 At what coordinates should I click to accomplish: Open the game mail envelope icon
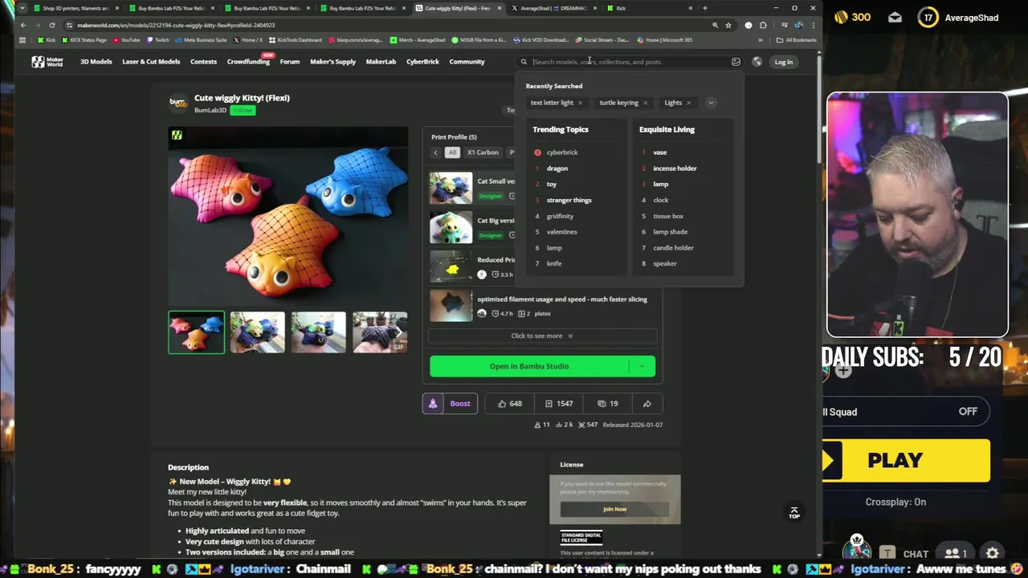(895, 17)
